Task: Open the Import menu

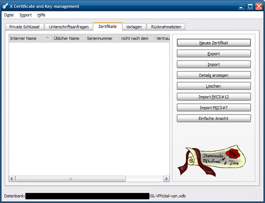Action: 25,15
